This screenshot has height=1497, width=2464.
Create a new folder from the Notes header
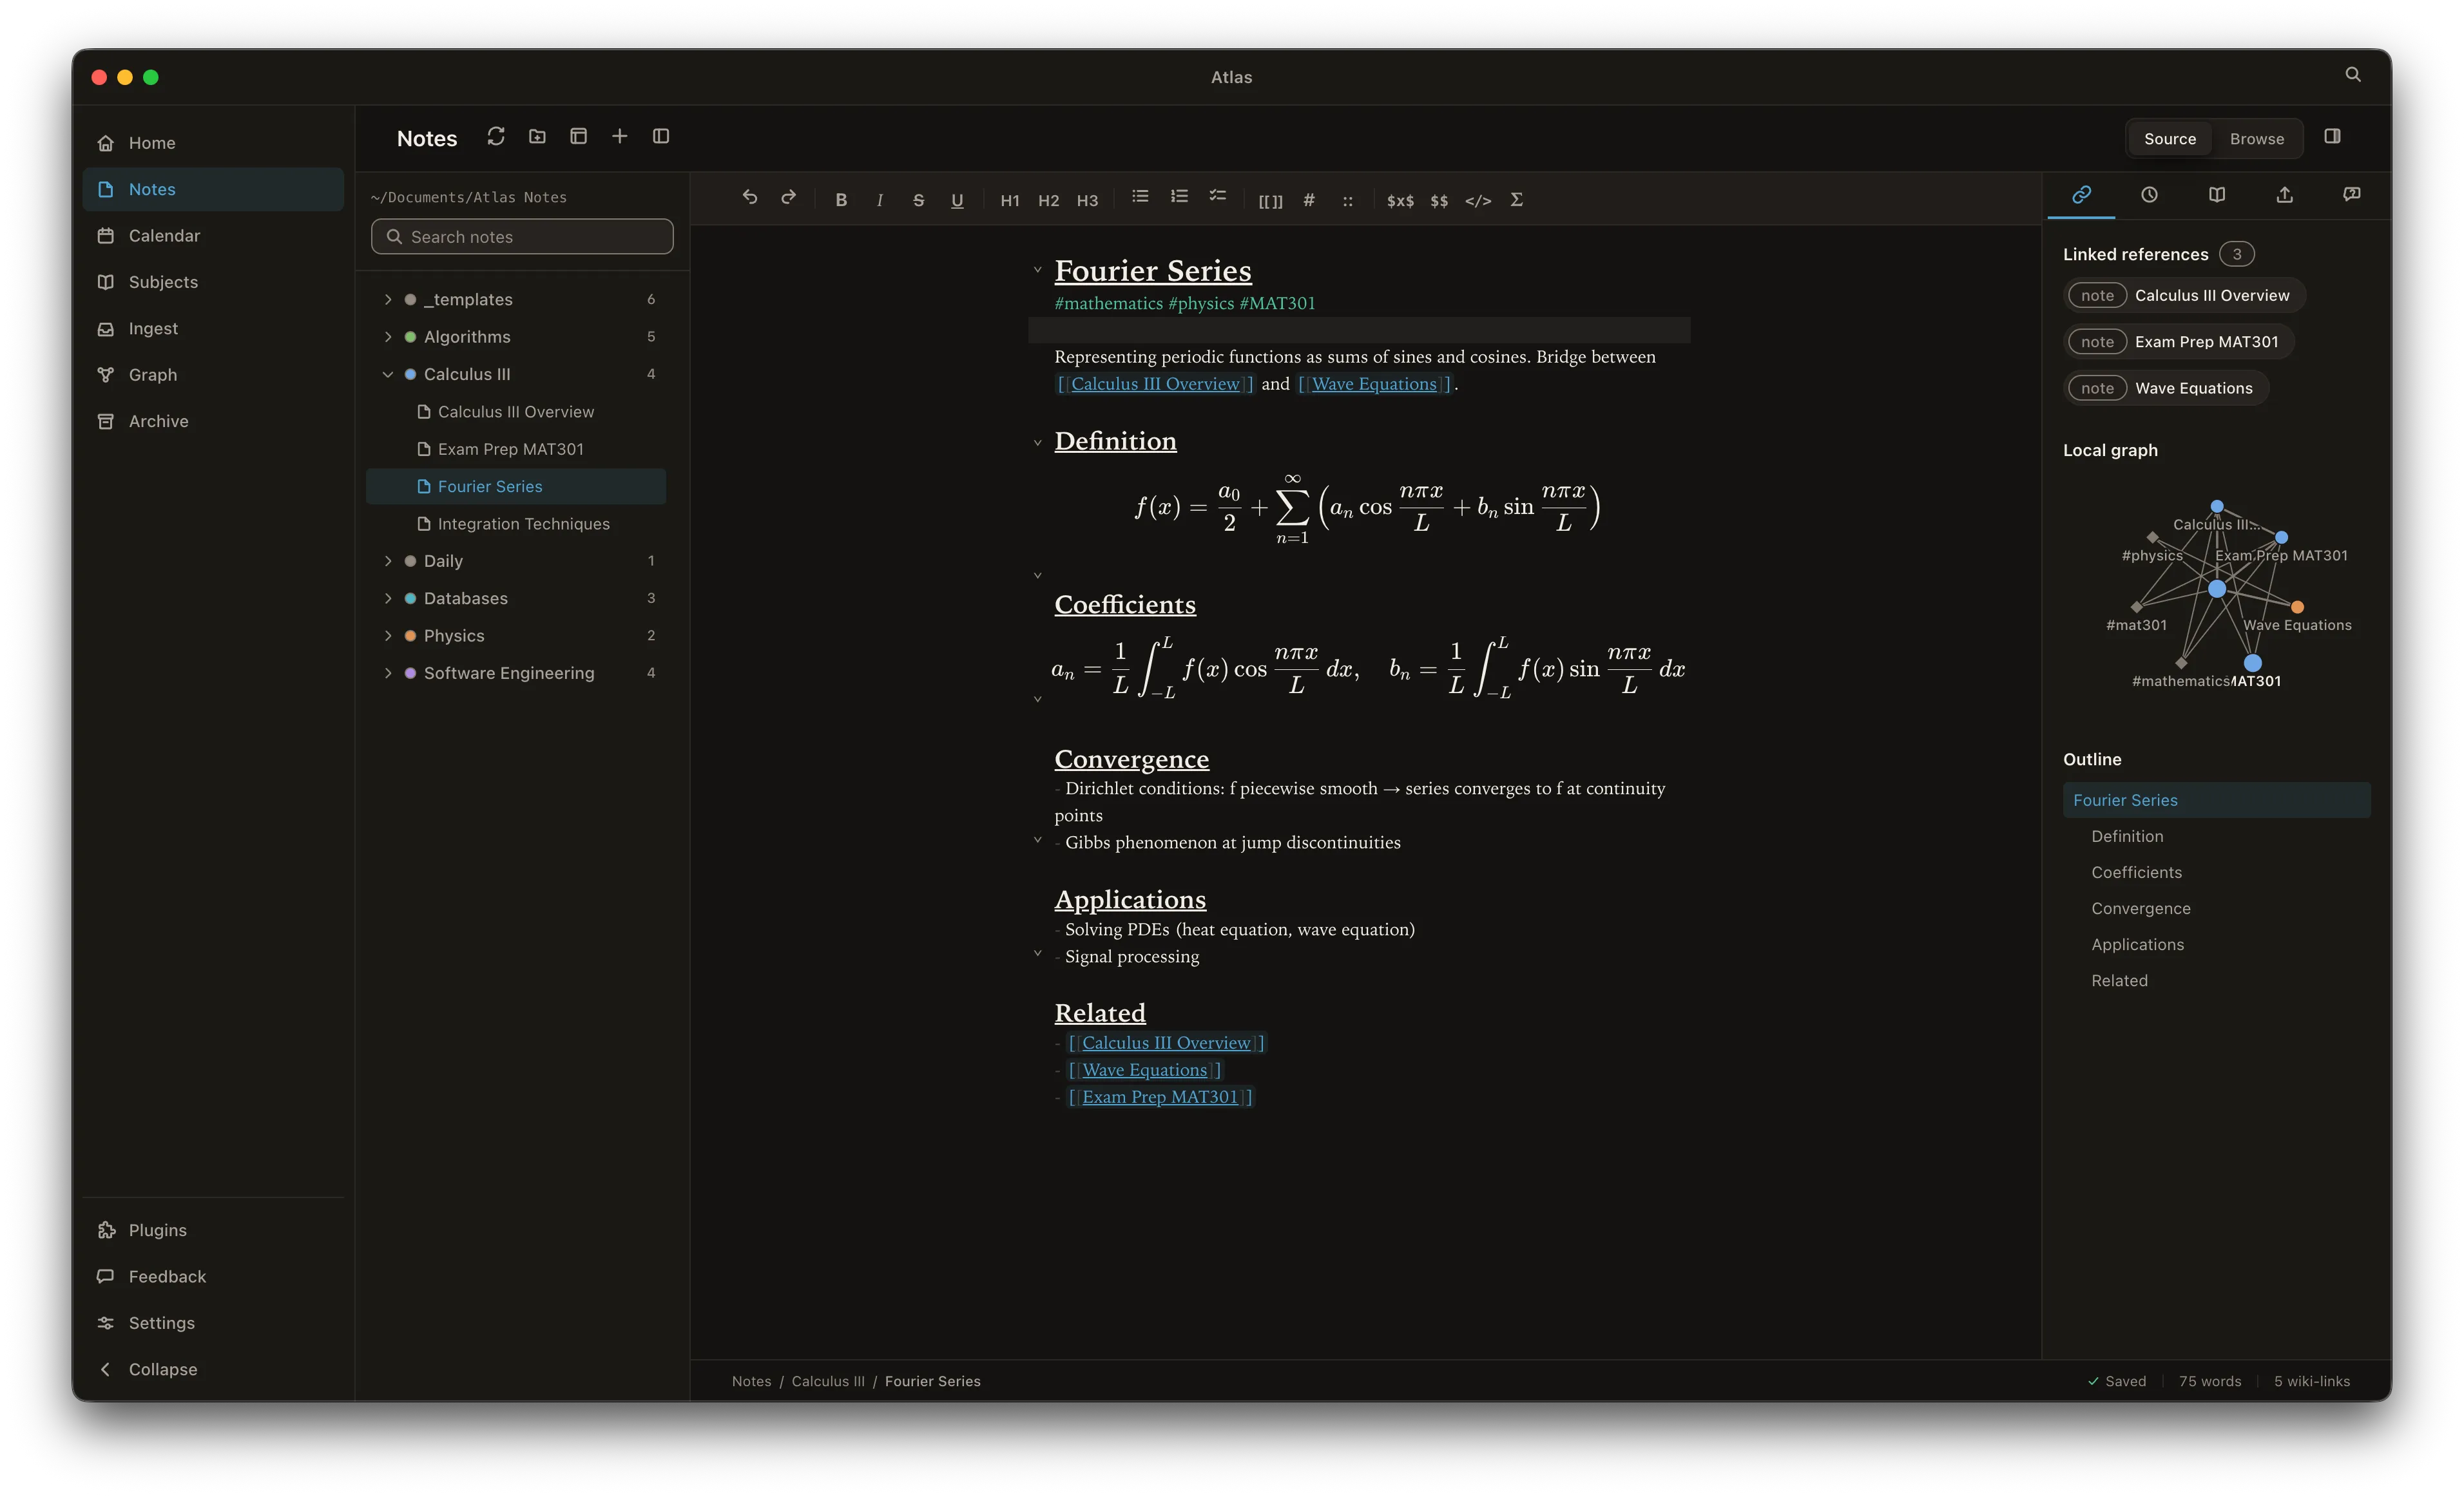coord(537,137)
